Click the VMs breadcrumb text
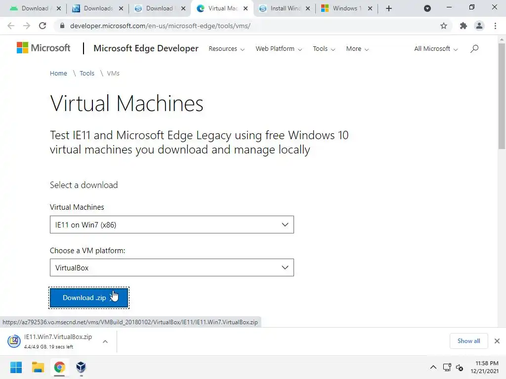Screen dimensions: 506x379 [113, 74]
